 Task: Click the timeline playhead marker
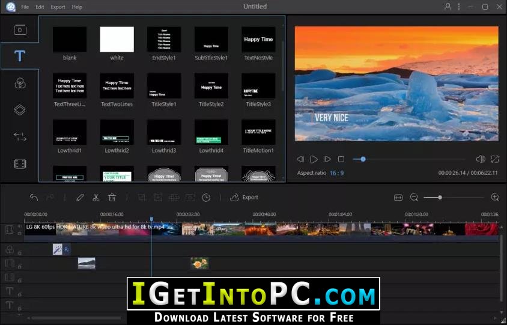coord(151,219)
